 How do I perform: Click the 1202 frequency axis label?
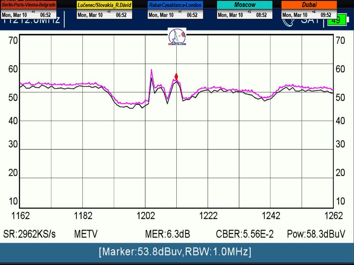146,216
